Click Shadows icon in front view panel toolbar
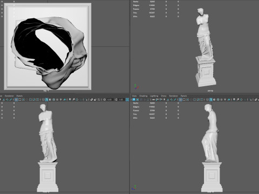The width and height of the screenshot is (259, 194). tap(65, 100)
